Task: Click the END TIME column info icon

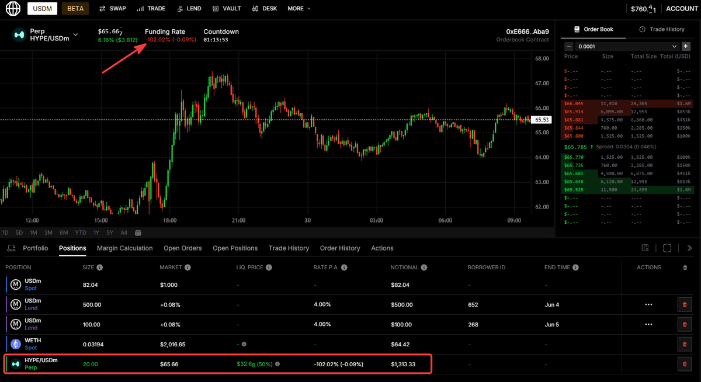Action: pos(575,268)
